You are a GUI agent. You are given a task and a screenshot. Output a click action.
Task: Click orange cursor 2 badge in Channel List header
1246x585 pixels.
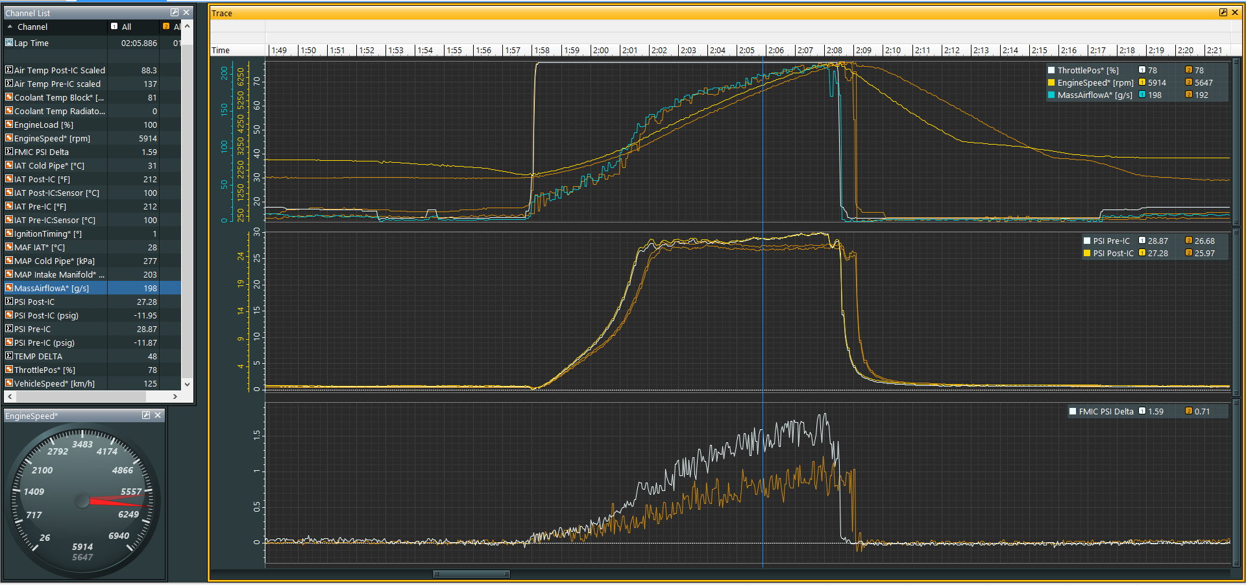[x=166, y=27]
